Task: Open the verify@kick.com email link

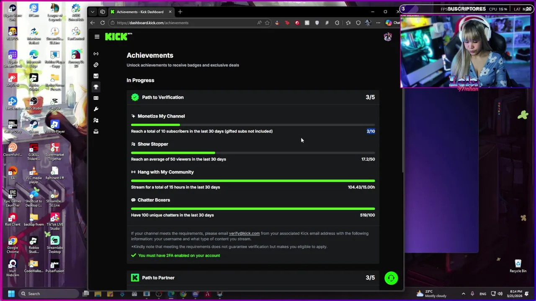Action: (244, 233)
